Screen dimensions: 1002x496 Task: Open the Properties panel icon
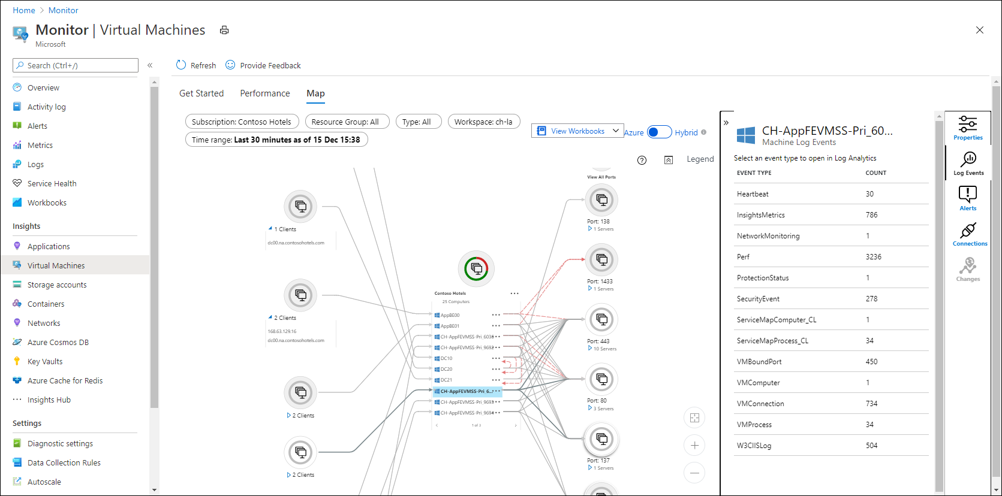pos(968,128)
